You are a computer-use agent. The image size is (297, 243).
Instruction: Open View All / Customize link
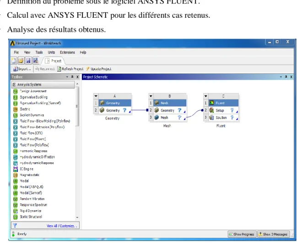[62, 226]
